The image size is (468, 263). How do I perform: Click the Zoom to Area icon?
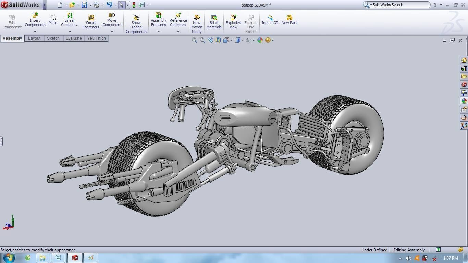202,40
